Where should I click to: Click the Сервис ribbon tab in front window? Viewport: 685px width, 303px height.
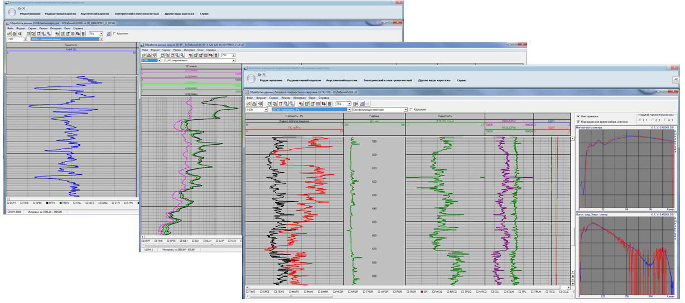461,80
